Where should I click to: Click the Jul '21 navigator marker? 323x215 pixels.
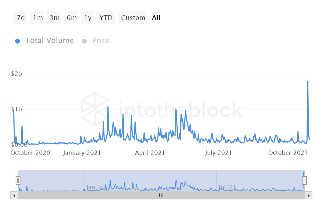[227, 187]
